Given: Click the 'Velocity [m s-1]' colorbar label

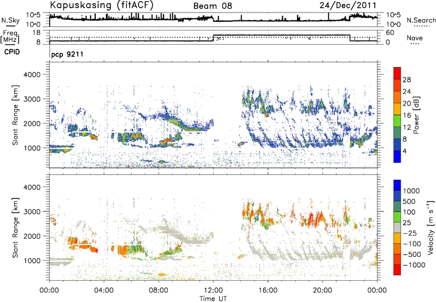Looking at the screenshot, I should 431,227.
